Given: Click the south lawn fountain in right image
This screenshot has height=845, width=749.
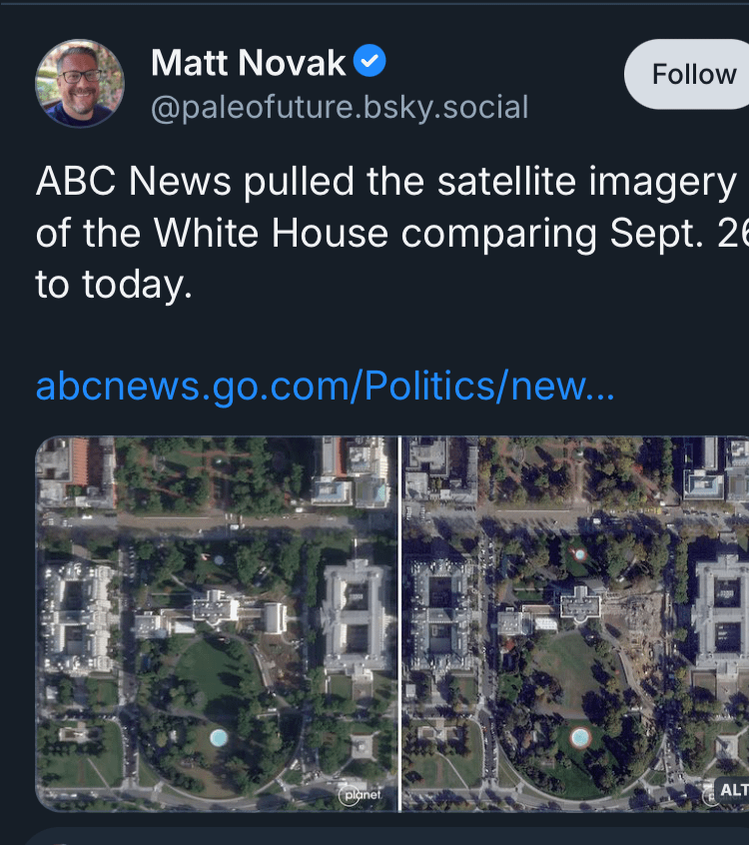Looking at the screenshot, I should point(580,737).
